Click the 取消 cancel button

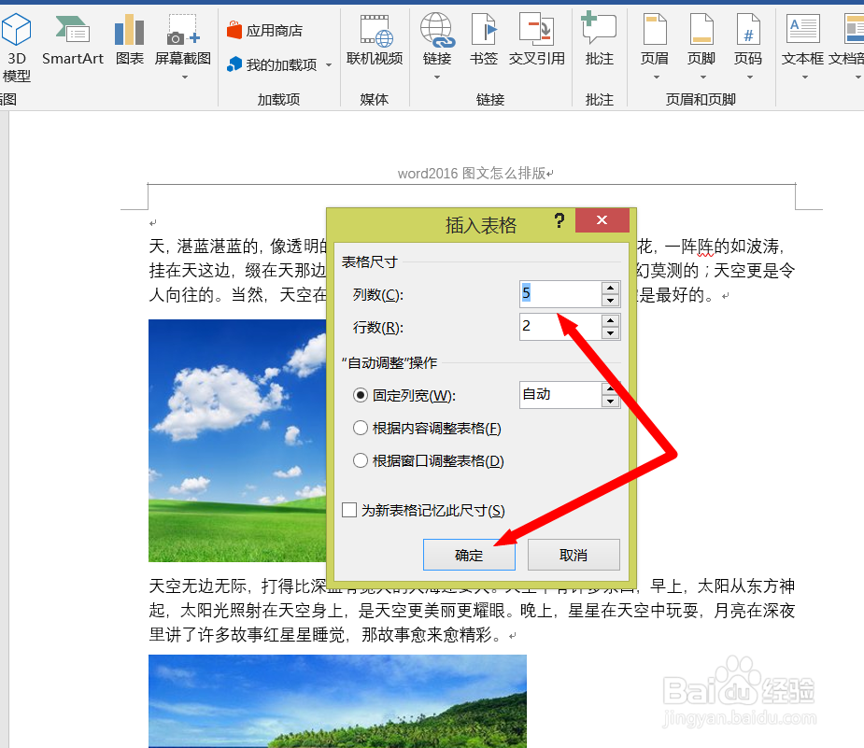pos(574,555)
